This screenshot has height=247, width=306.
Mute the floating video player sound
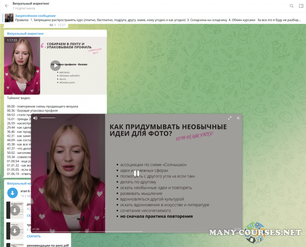[x=35, y=118]
